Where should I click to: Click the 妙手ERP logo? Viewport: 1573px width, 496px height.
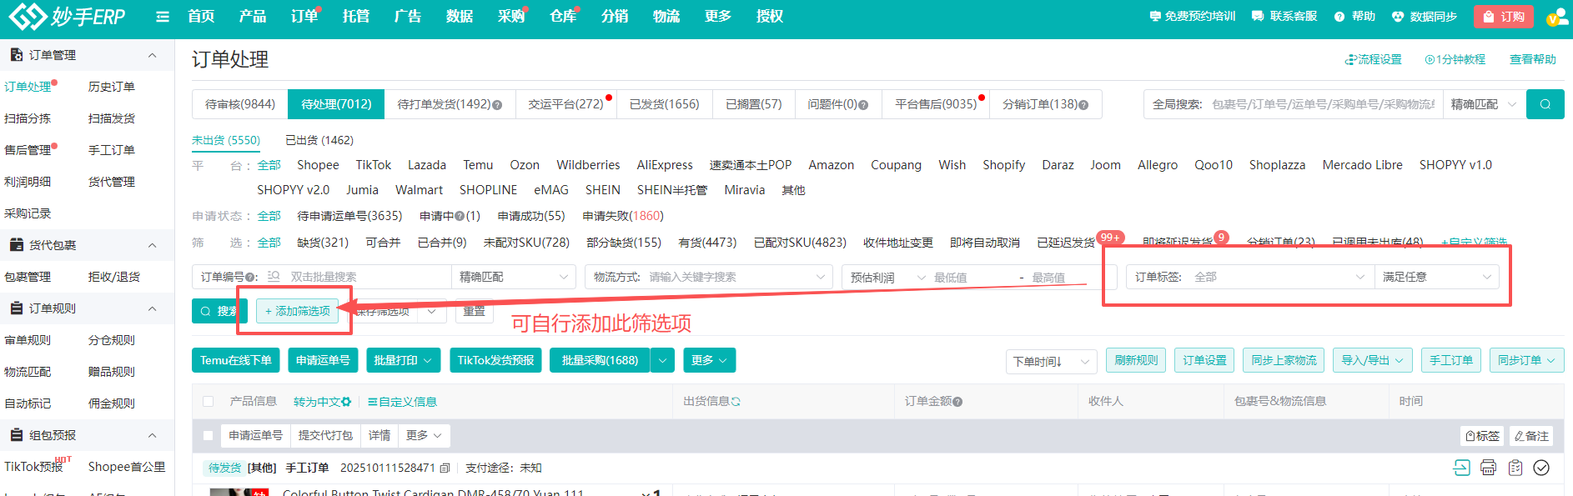point(67,16)
